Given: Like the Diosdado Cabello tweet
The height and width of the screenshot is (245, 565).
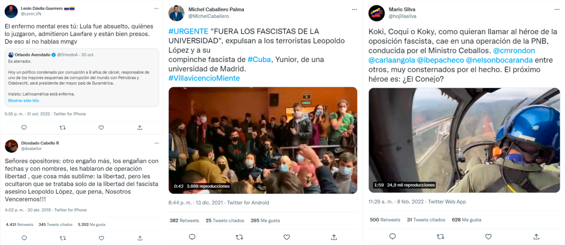Looking at the screenshot, I should pos(101,238).
